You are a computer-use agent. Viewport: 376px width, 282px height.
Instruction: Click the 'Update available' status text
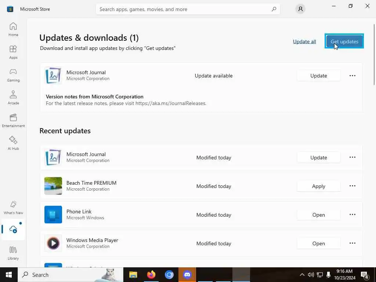[214, 76]
